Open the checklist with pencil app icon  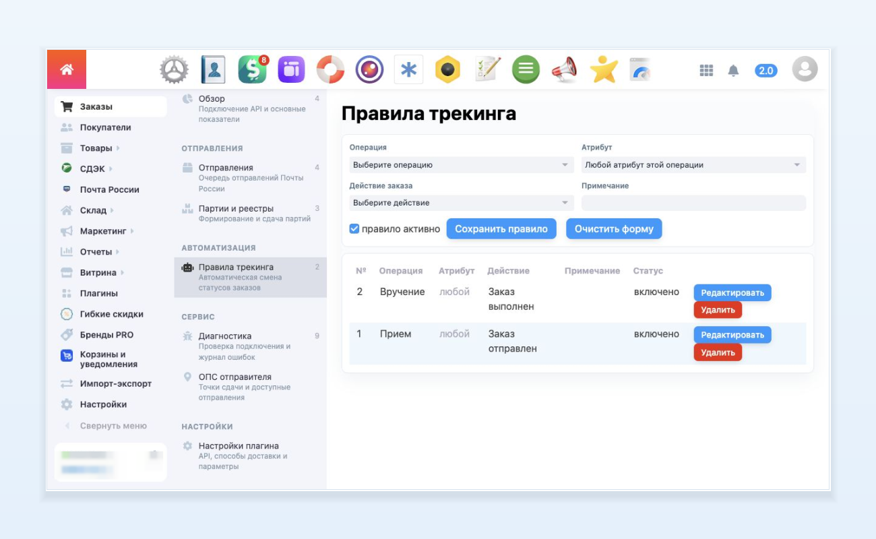(x=487, y=69)
